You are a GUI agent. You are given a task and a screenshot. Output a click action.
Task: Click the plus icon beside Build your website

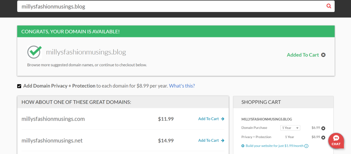point(243,146)
